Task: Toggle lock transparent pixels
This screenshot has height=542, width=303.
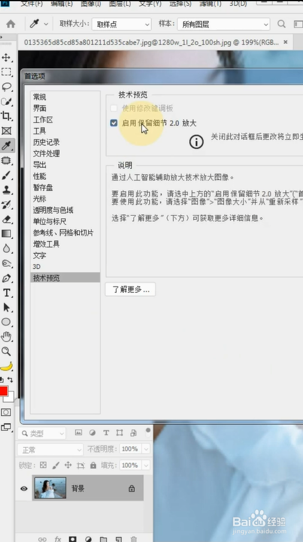Action: point(43,465)
